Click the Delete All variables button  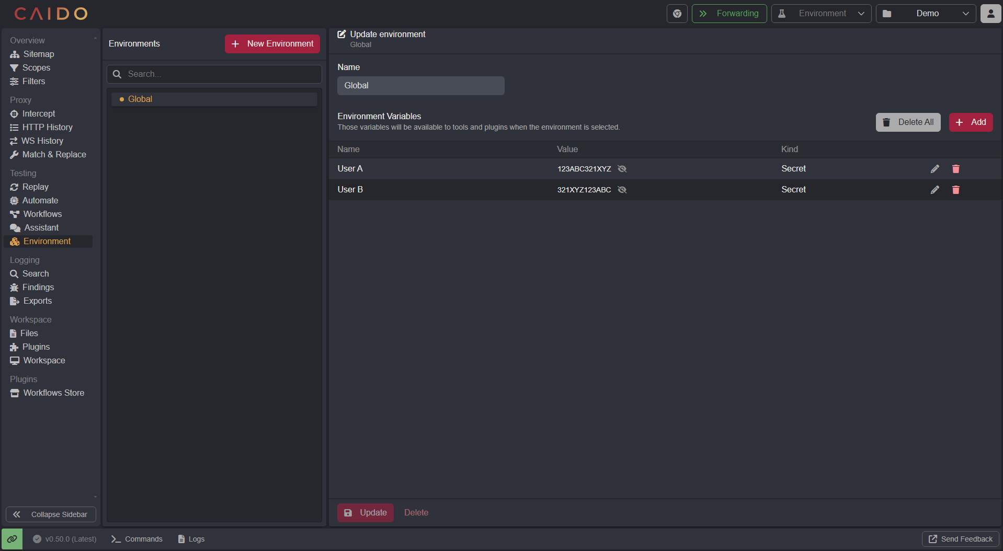click(x=908, y=122)
